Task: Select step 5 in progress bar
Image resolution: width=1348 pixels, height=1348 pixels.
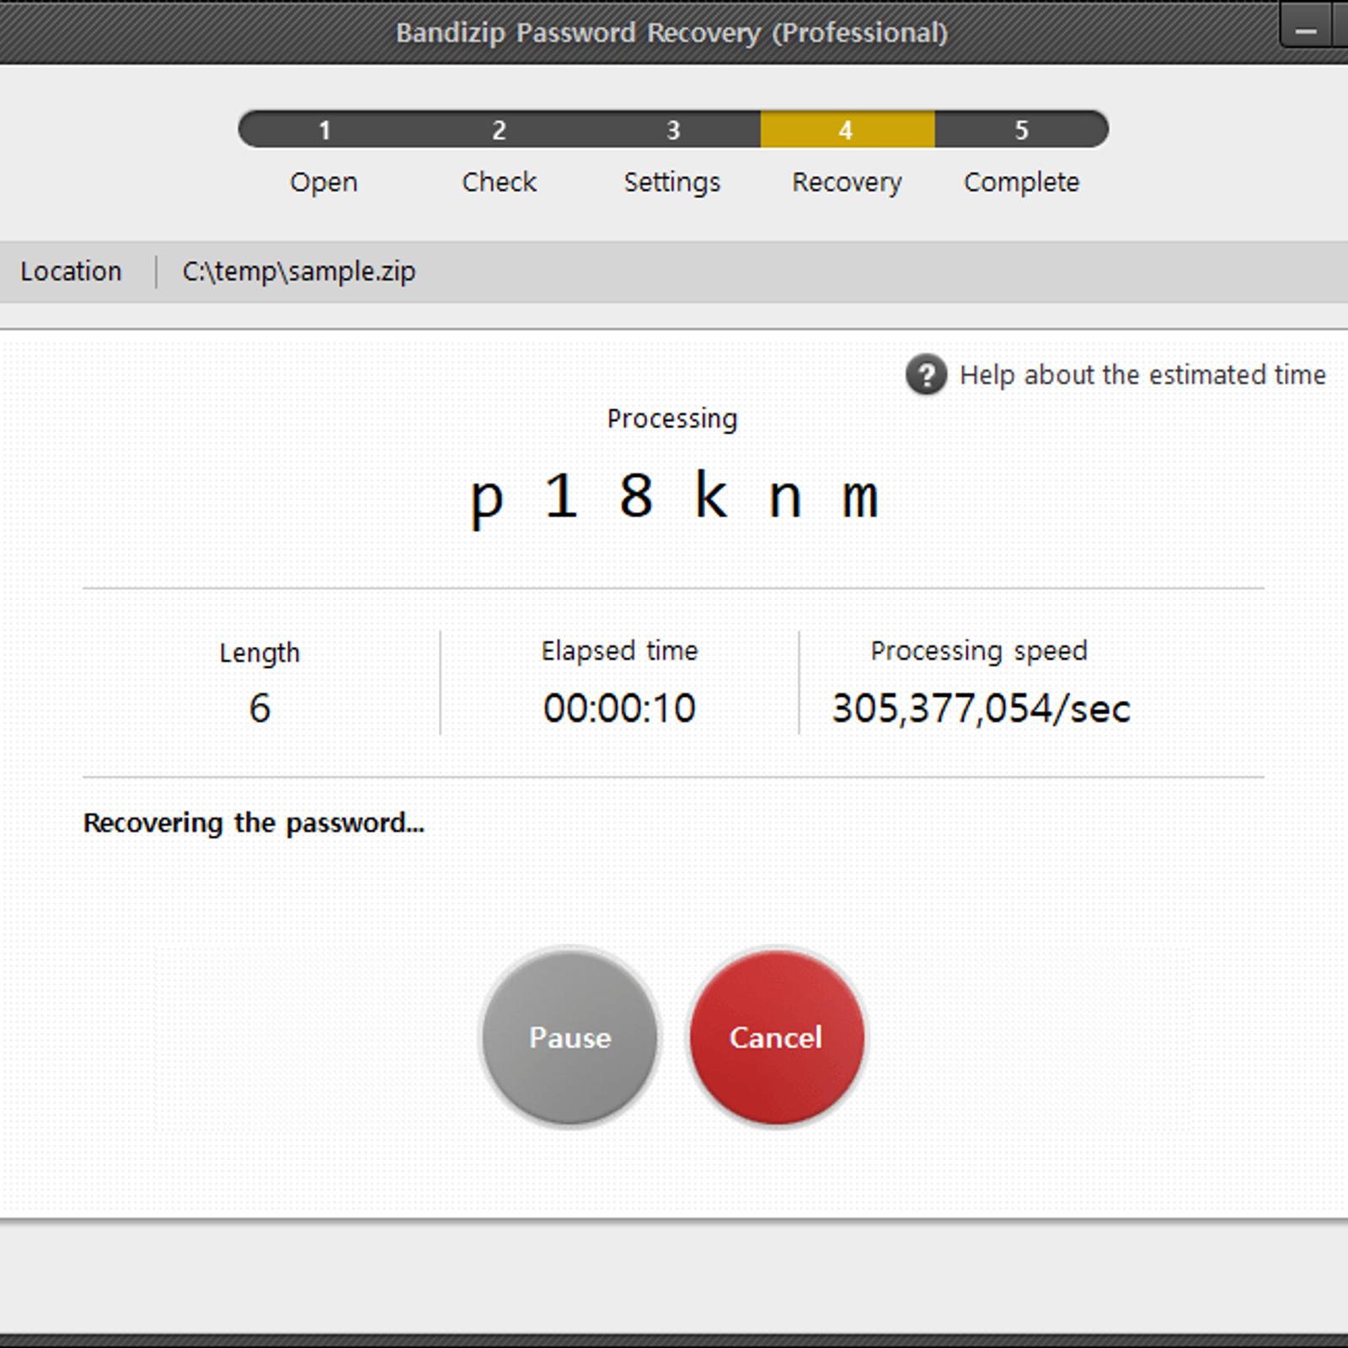Action: tap(1021, 130)
